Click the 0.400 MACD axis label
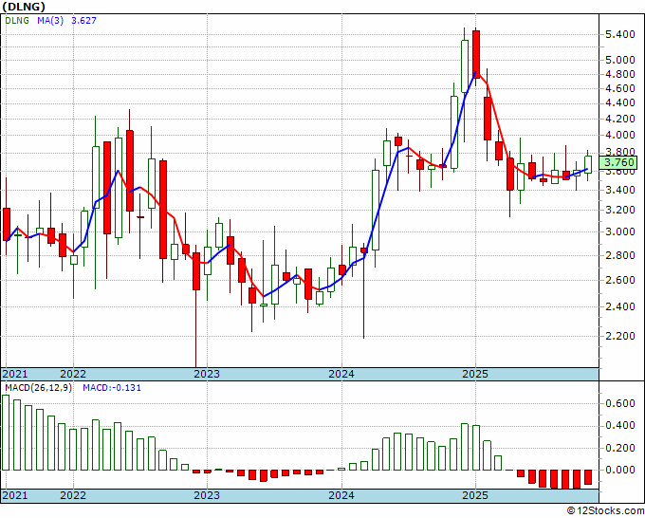This screenshot has height=518, width=645. click(x=620, y=425)
